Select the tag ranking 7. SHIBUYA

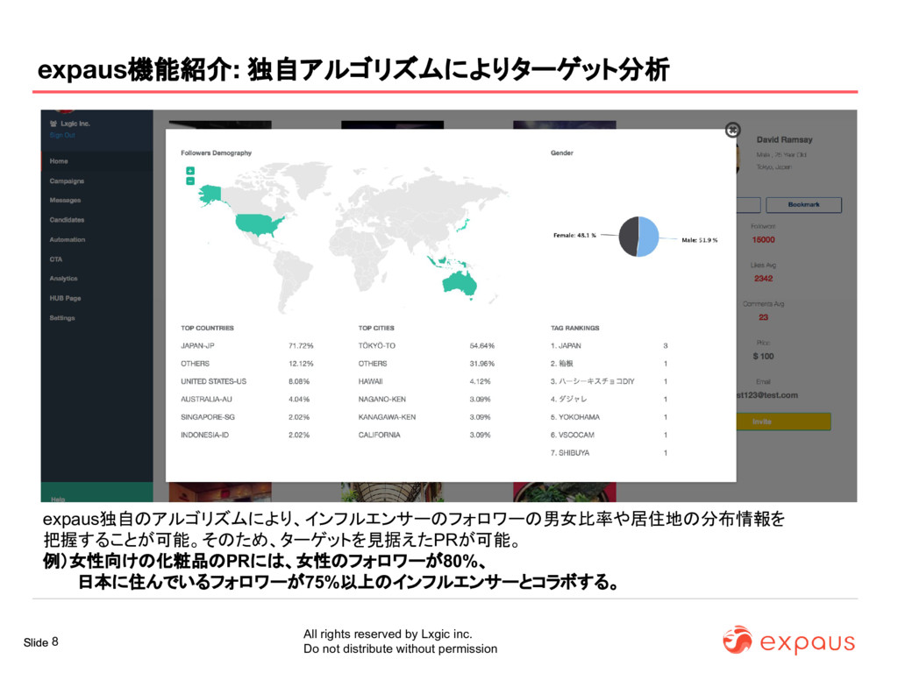click(x=609, y=453)
